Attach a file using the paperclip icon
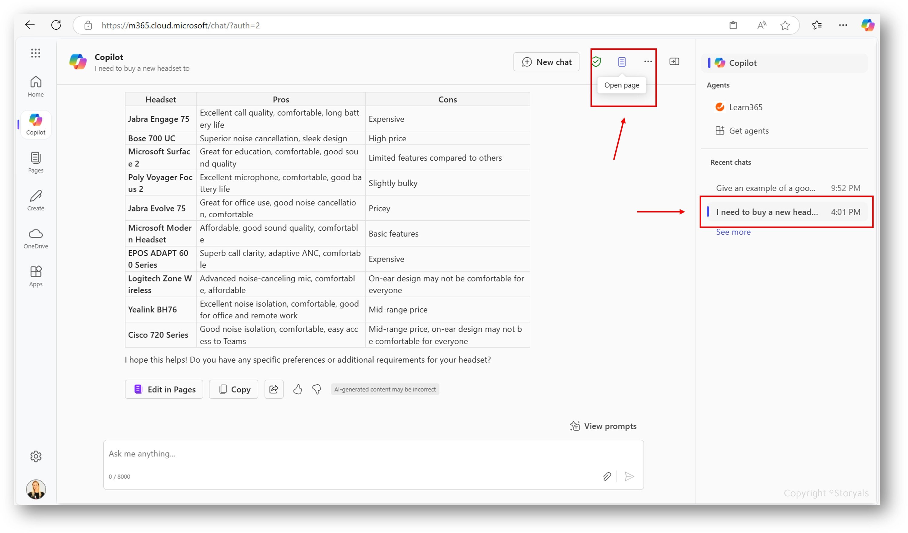The image size is (908, 533). pyautogui.click(x=607, y=476)
